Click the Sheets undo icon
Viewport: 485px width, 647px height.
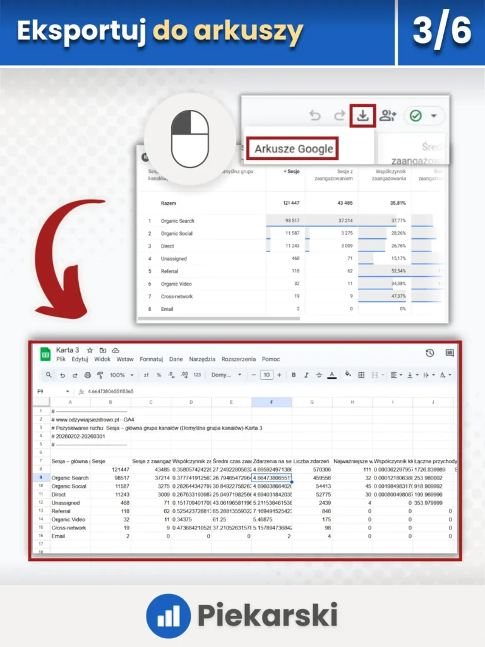coord(63,375)
